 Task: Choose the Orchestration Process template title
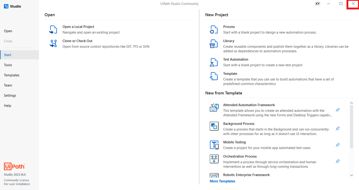pyautogui.click(x=240, y=156)
